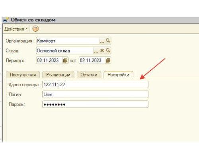
Task: Click the Организация field containing Комфорт
Action: point(68,41)
